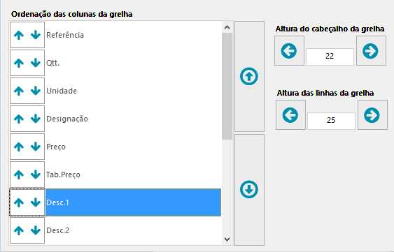Click up arrow beside Qtt. row
This screenshot has height=252, width=394.
coord(19,63)
